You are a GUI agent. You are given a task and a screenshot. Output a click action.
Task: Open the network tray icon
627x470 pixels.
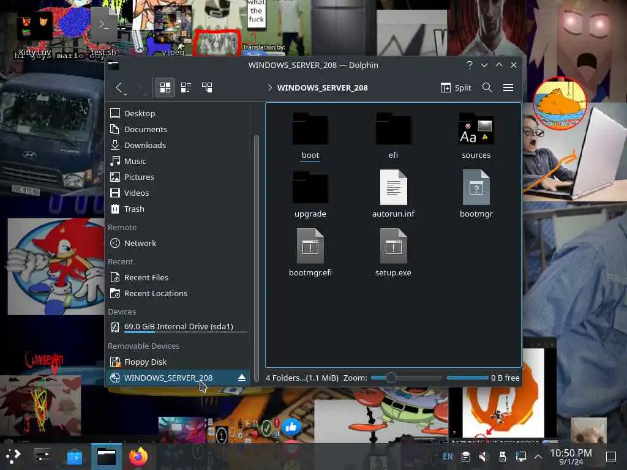tap(520, 457)
